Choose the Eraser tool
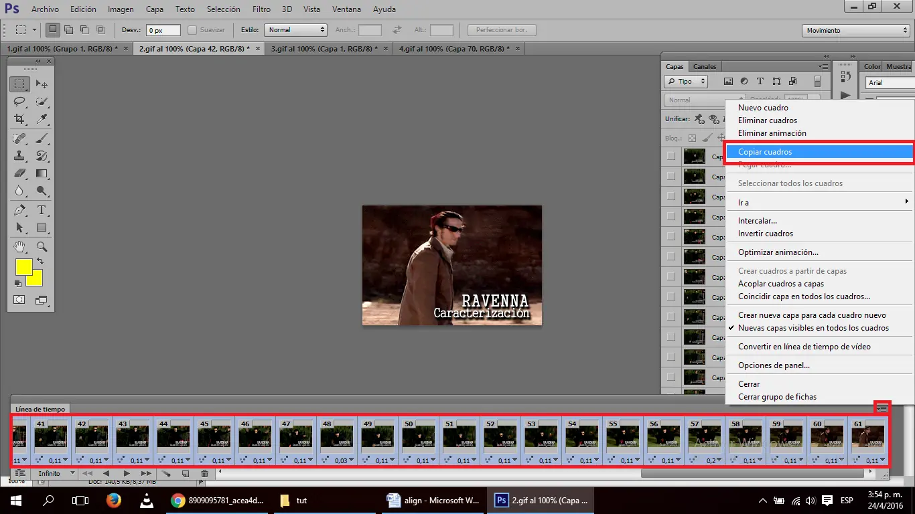The width and height of the screenshot is (915, 514). 19,173
